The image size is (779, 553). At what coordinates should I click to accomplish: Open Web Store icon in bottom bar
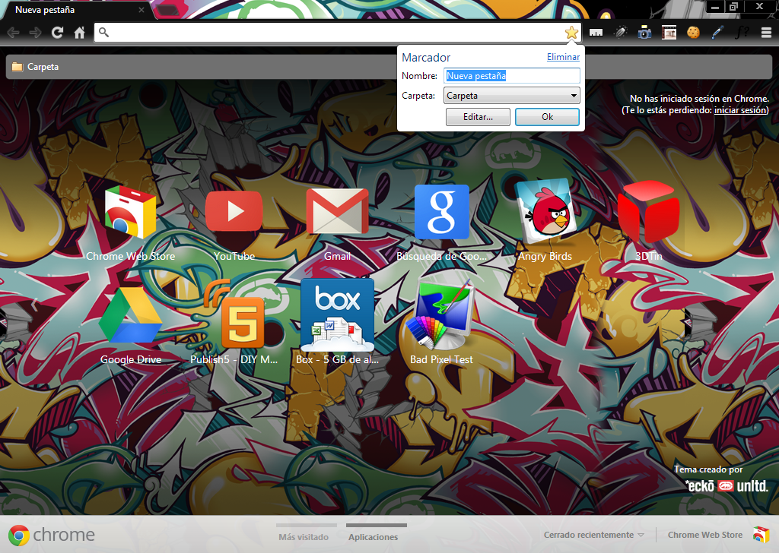(x=761, y=535)
